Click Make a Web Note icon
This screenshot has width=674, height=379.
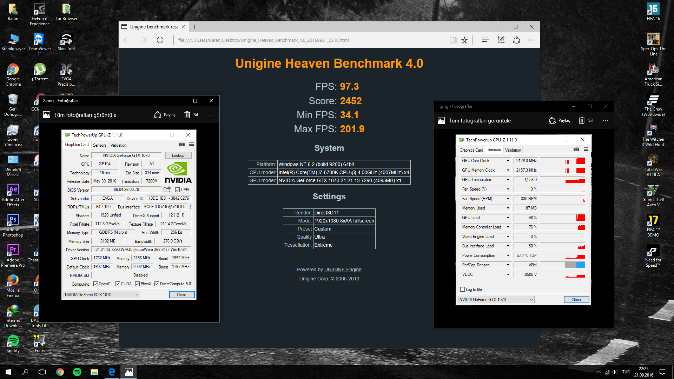pos(501,40)
